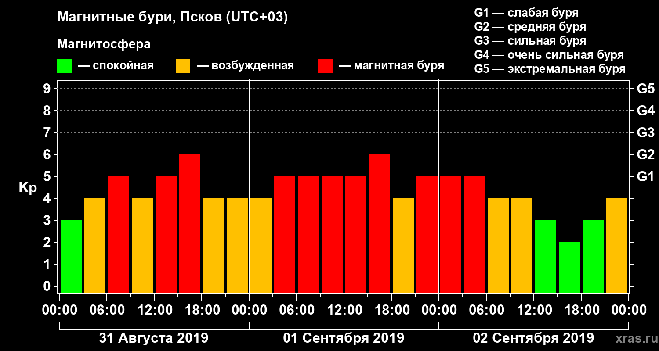Click the 'Магнитосфера' heading

pos(104,44)
